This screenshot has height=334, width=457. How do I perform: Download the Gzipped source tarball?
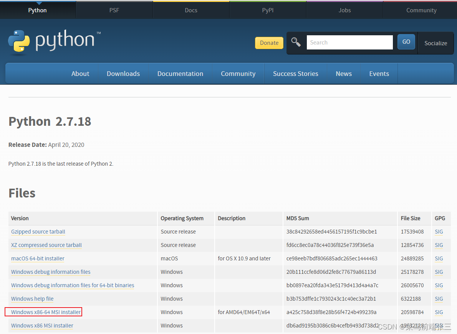click(x=38, y=232)
